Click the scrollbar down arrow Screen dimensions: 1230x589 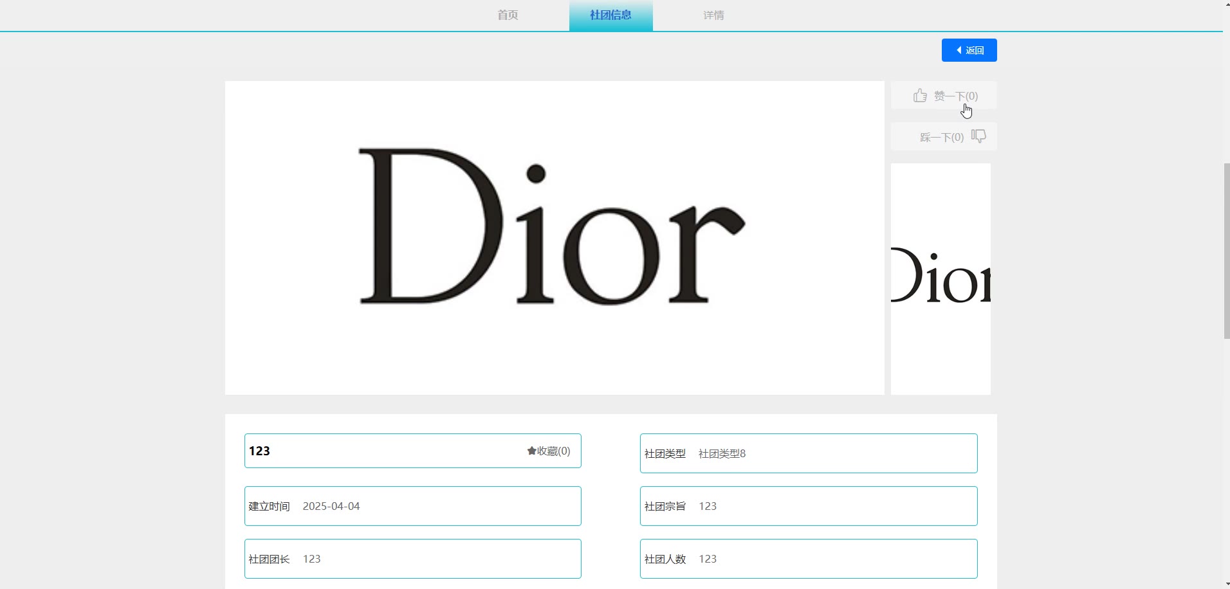click(1226, 584)
